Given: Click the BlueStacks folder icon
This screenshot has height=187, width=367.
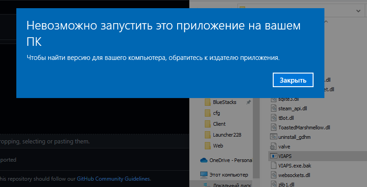Looking at the screenshot, I should [208, 102].
